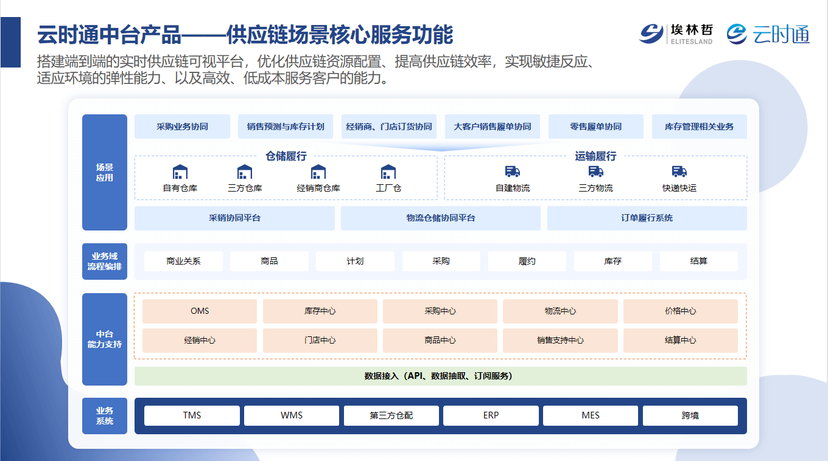Select the 结算 business domain item

698,262
